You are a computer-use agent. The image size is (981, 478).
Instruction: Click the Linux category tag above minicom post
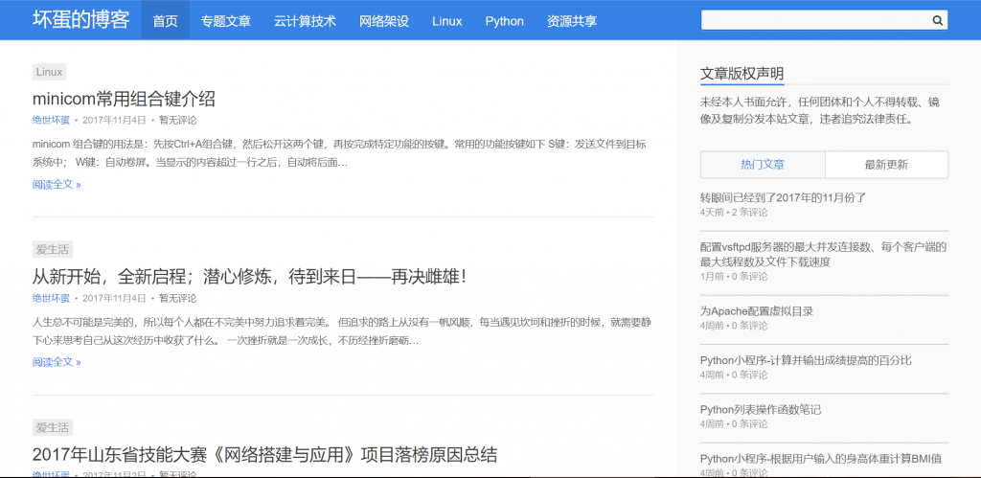50,72
